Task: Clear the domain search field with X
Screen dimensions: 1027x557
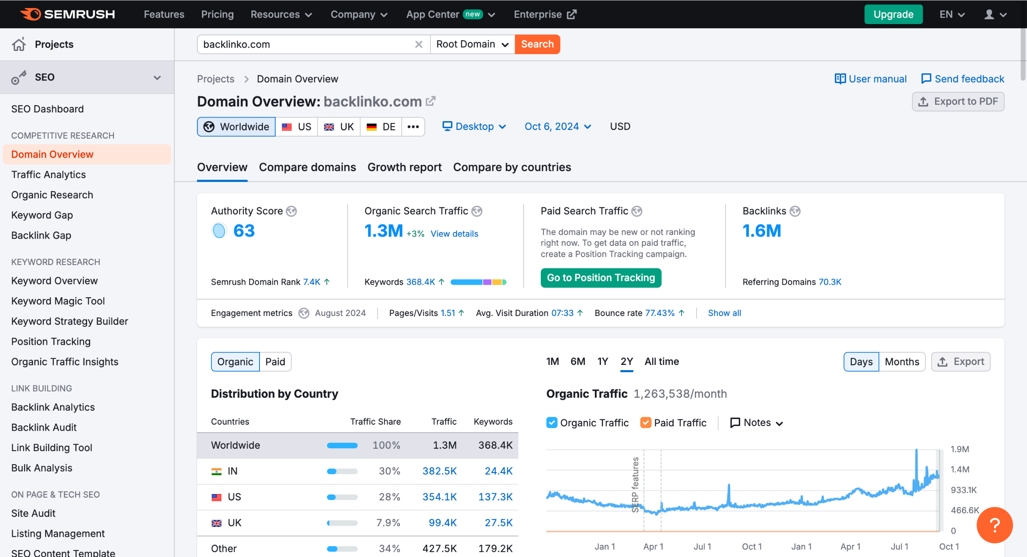Action: click(418, 44)
